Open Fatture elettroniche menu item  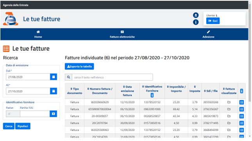pos(122,34)
